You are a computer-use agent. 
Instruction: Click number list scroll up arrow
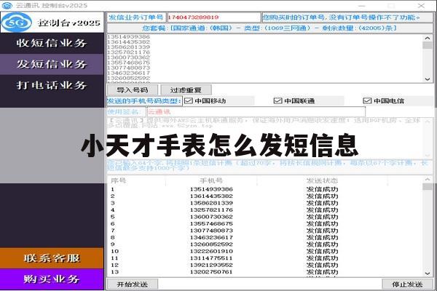point(428,38)
